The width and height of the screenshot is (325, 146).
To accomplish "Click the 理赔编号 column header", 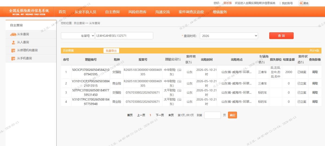I will (x=91, y=60).
